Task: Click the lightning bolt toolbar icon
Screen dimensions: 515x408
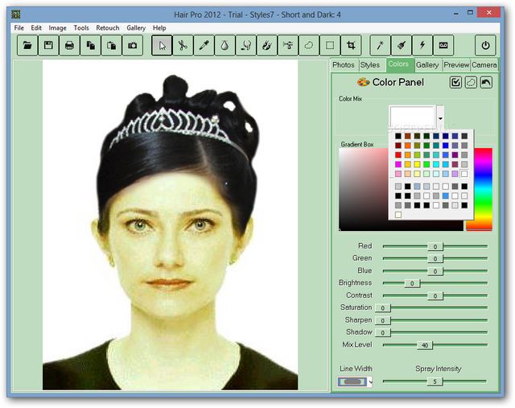Action: 422,46
